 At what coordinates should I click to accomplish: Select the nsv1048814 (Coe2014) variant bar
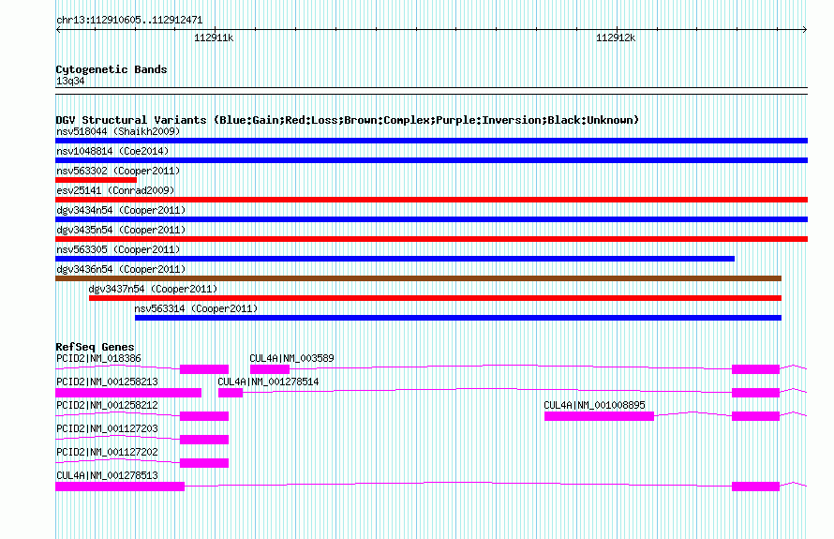[x=431, y=160]
